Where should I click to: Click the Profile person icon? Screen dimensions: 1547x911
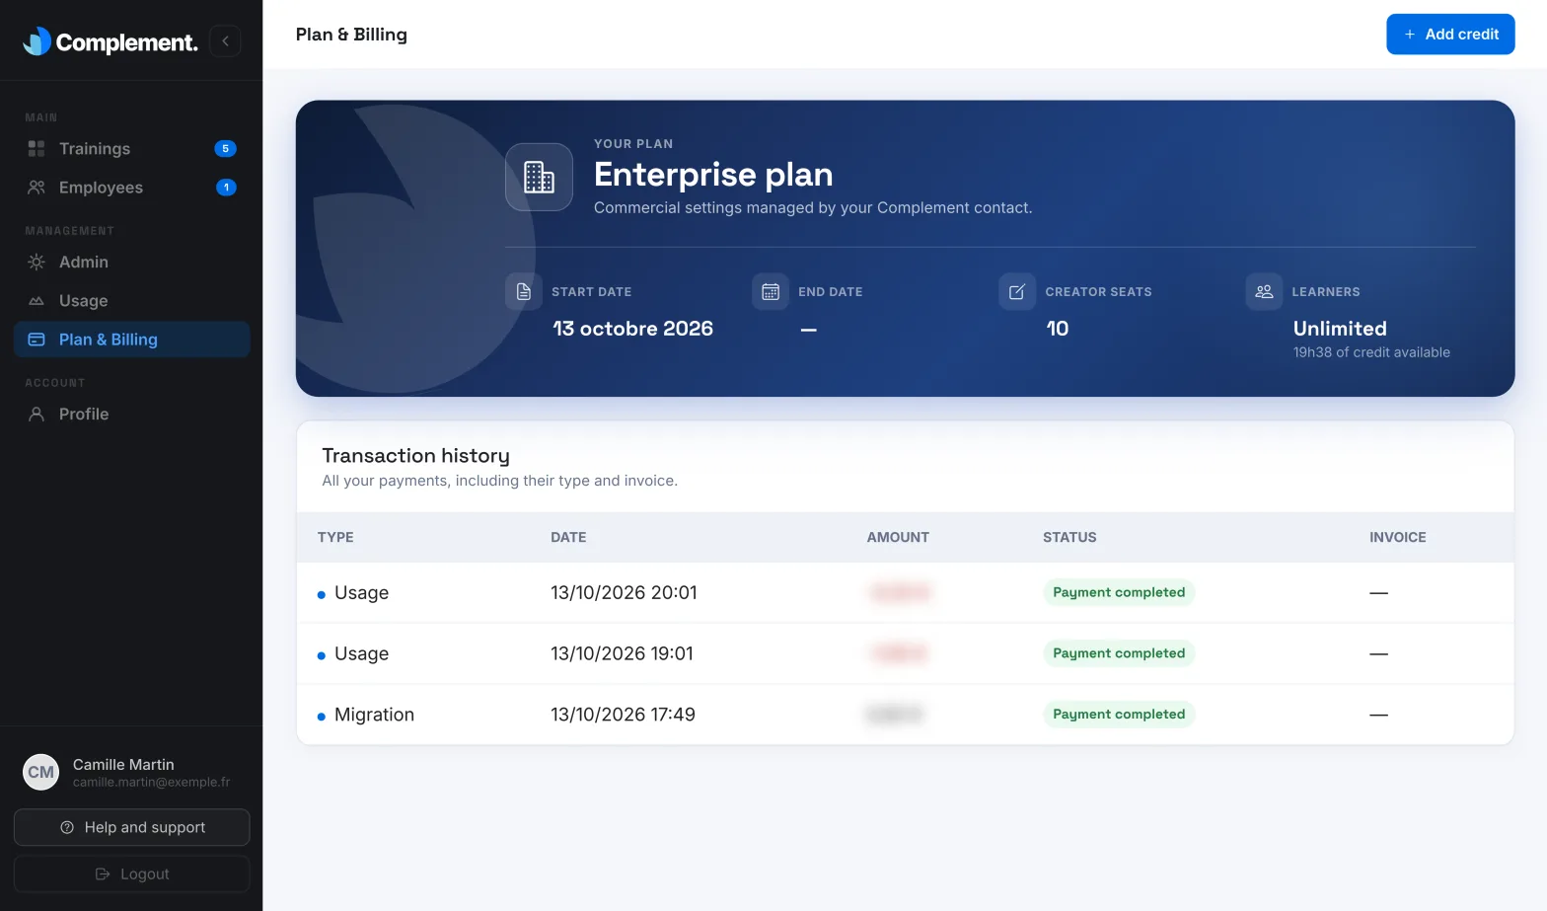tap(37, 415)
